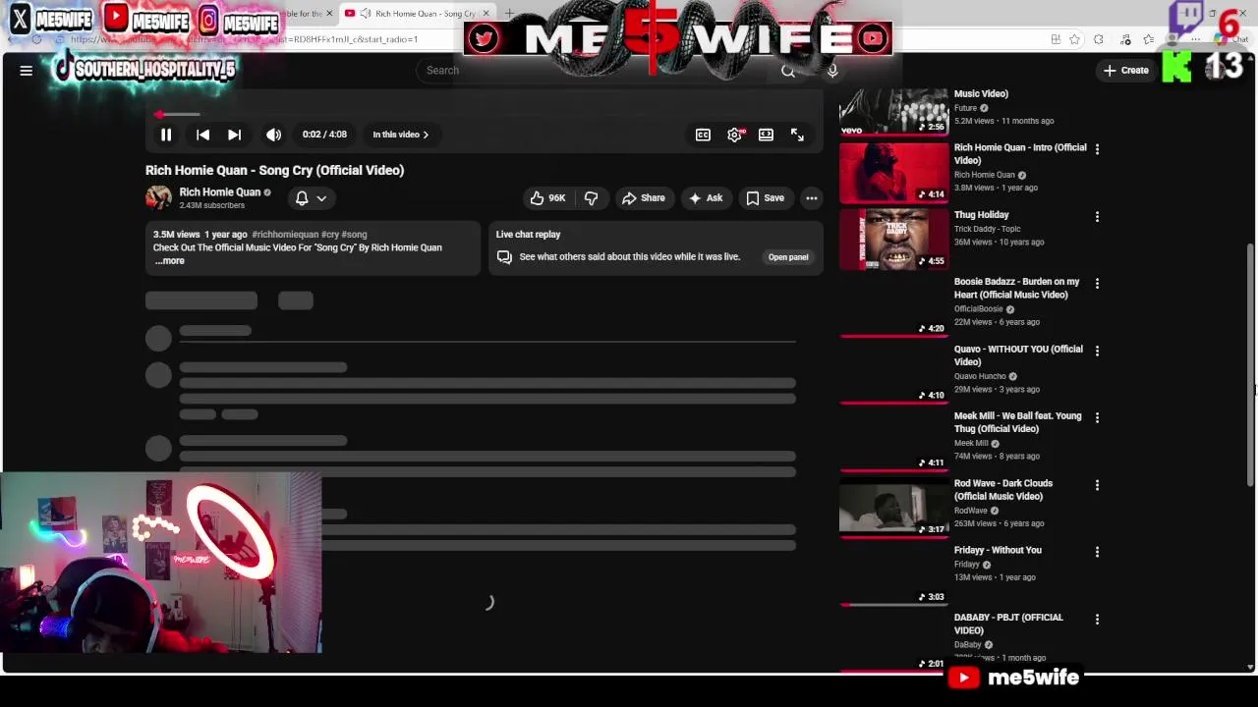Screen dimensions: 1258x707
Task: Play Thug Holiday thumbnail
Action: click(x=893, y=239)
